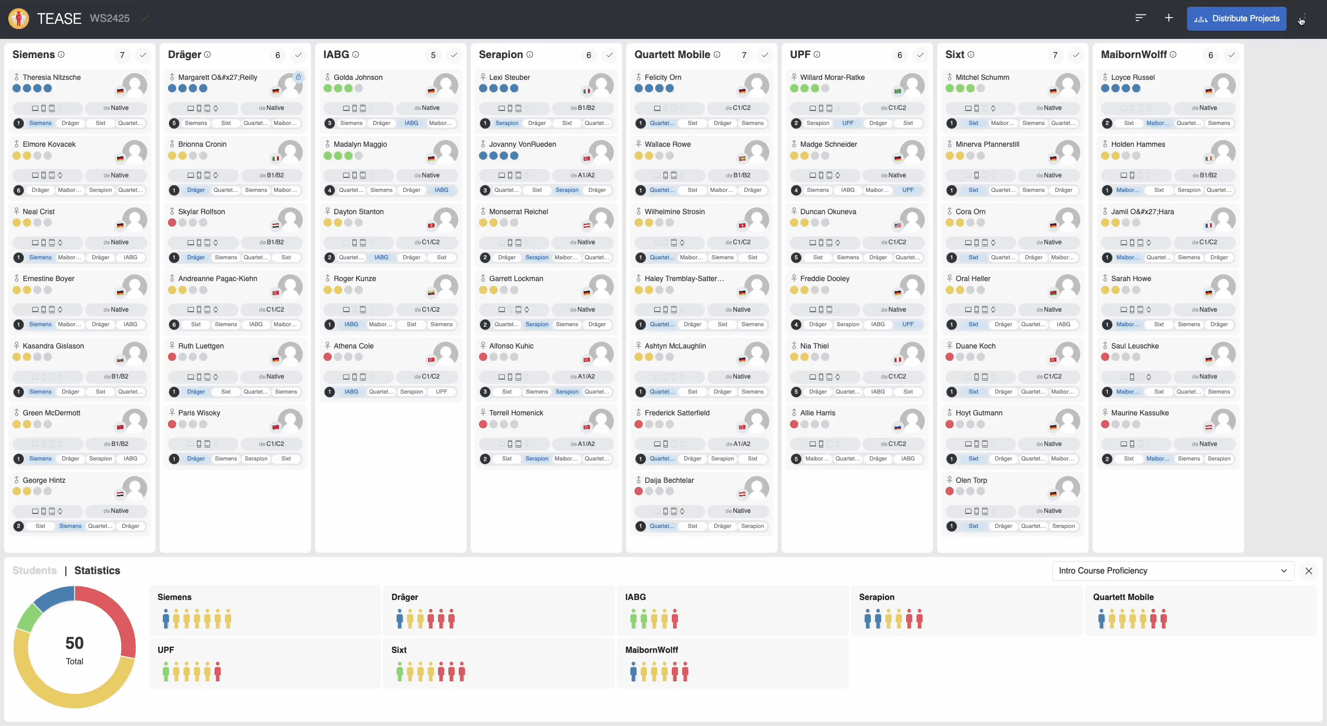Toggle the checkmark on the Sixt column
Screen dimensions: 1327x726
tap(1076, 55)
